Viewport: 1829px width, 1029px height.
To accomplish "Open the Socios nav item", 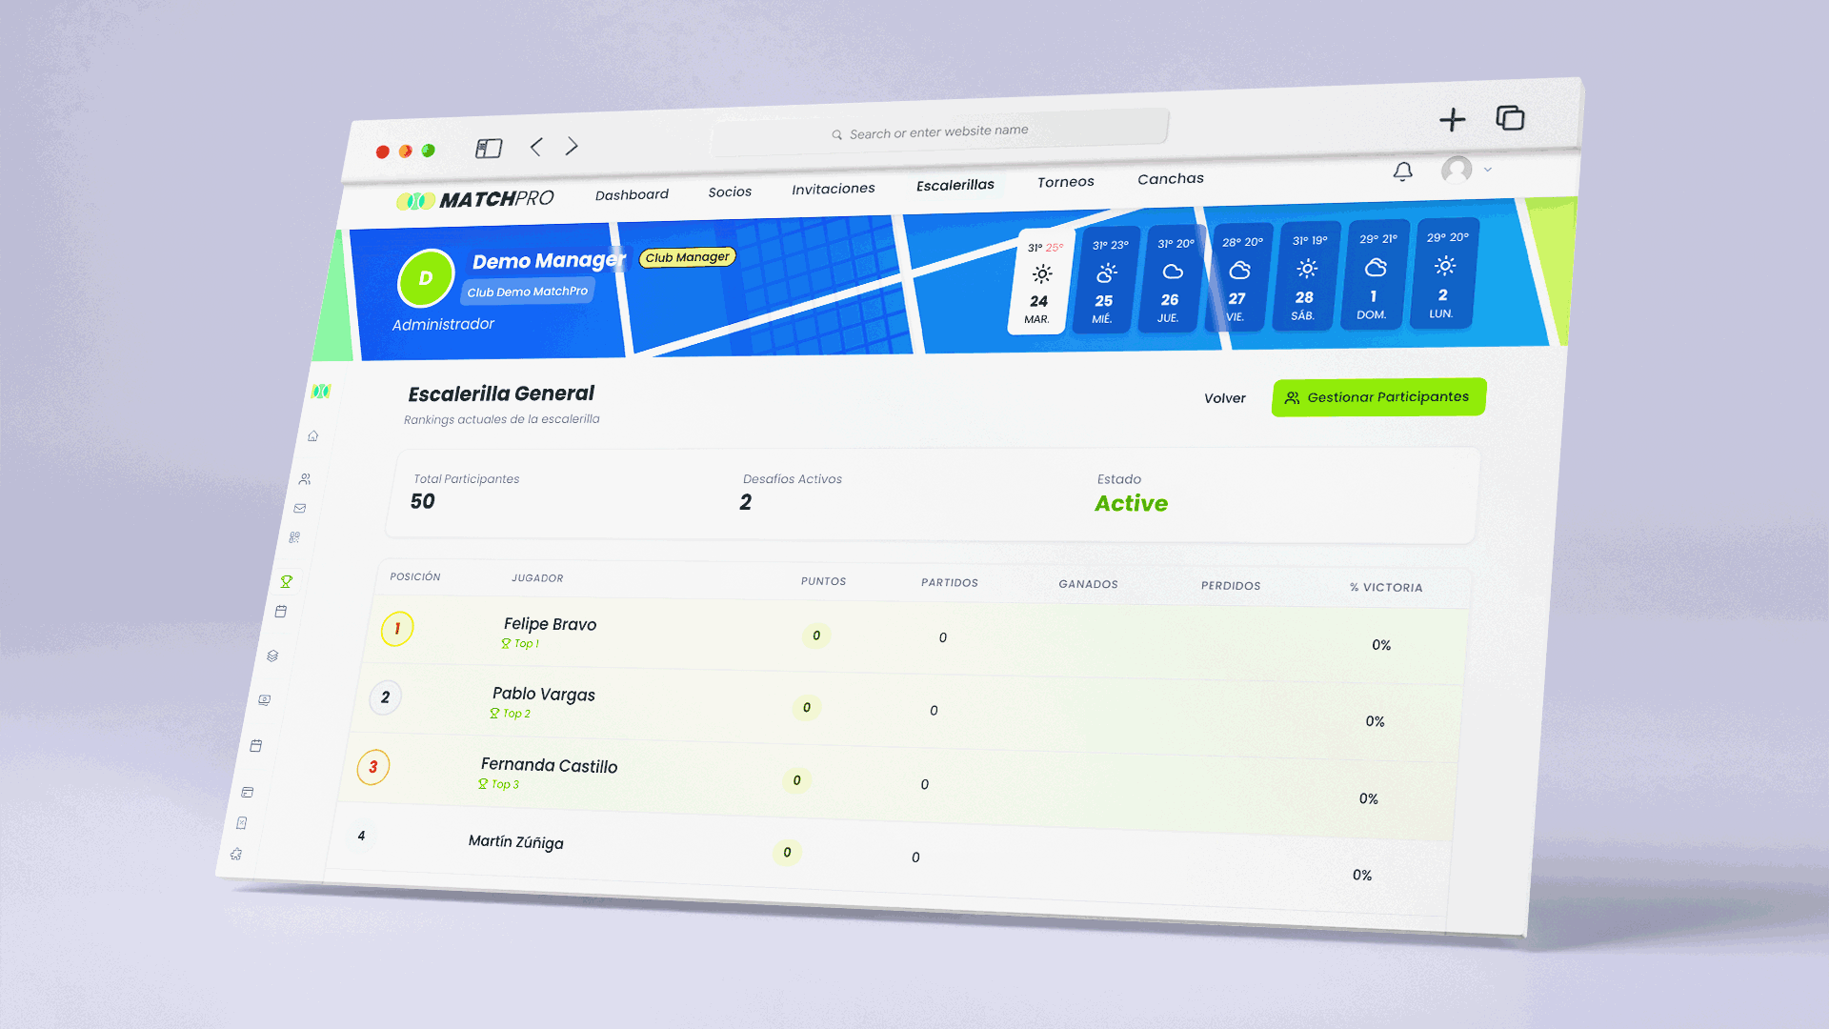I will tap(730, 192).
